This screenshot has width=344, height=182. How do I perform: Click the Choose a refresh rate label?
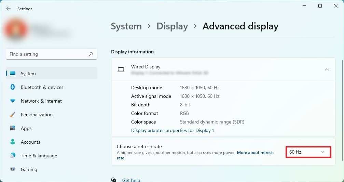click(139, 146)
